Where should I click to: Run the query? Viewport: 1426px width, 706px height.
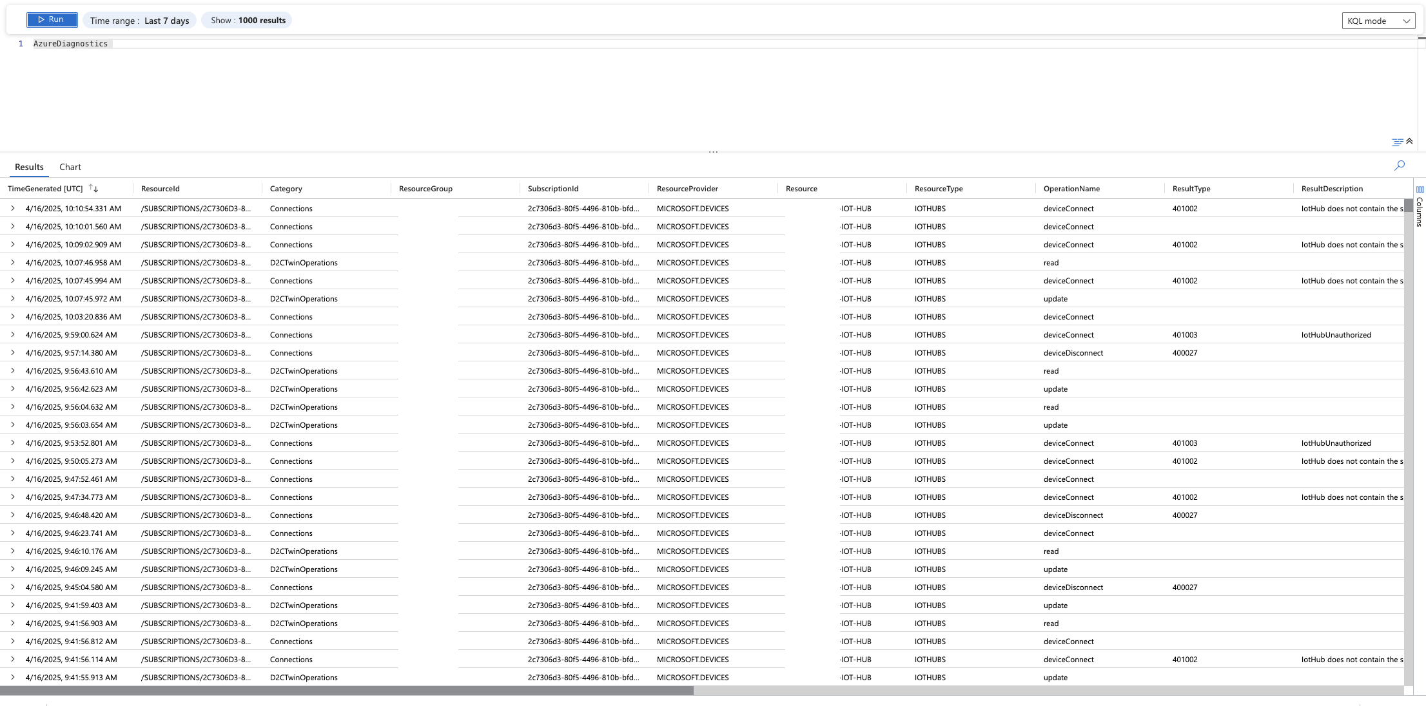point(52,20)
